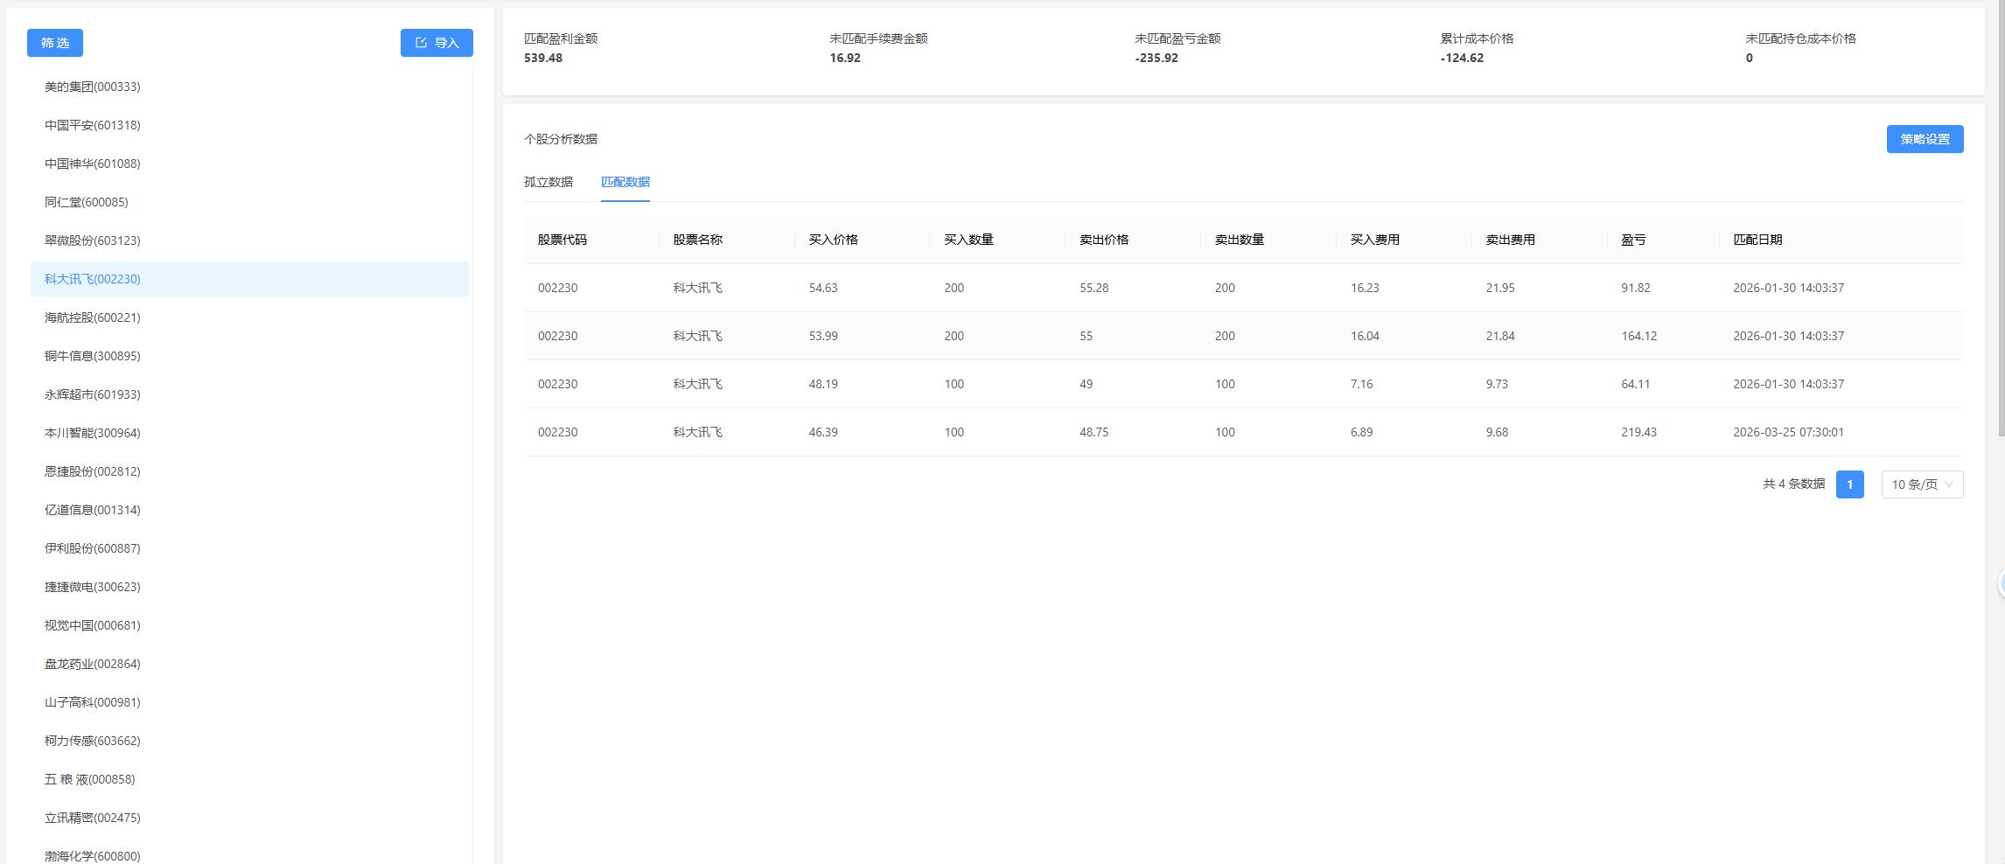Click the 导入 import button
This screenshot has width=2005, height=864.
click(x=437, y=43)
